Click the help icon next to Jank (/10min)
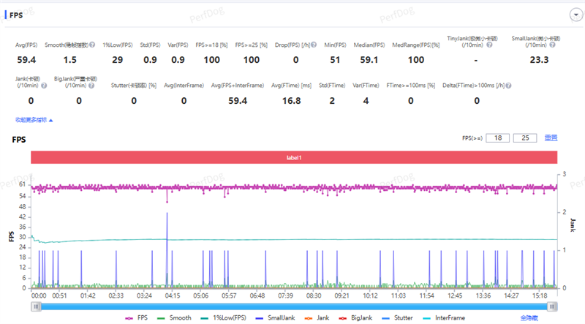585x324 pixels. (42, 85)
